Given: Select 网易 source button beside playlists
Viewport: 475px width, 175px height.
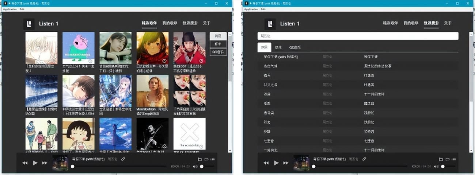Looking at the screenshot, I should [218, 36].
